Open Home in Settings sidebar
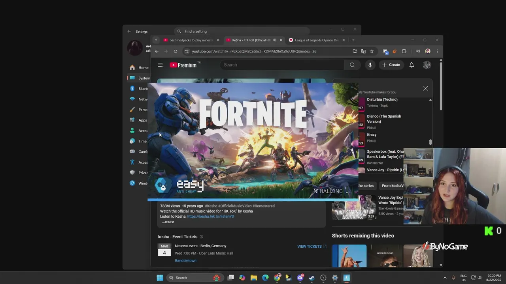This screenshot has height=284, width=506. [x=139, y=67]
